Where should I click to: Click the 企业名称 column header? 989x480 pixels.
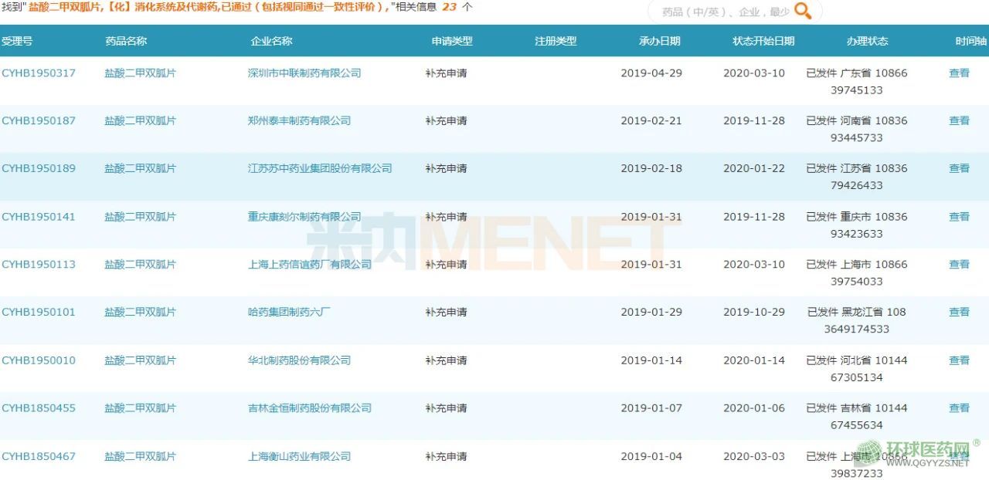click(x=271, y=41)
